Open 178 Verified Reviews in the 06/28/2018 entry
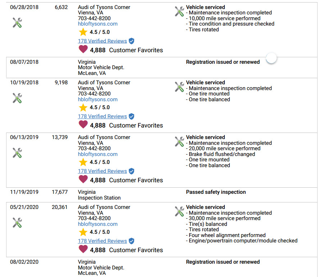Viewport: 319px width, 277px height. tap(102, 41)
